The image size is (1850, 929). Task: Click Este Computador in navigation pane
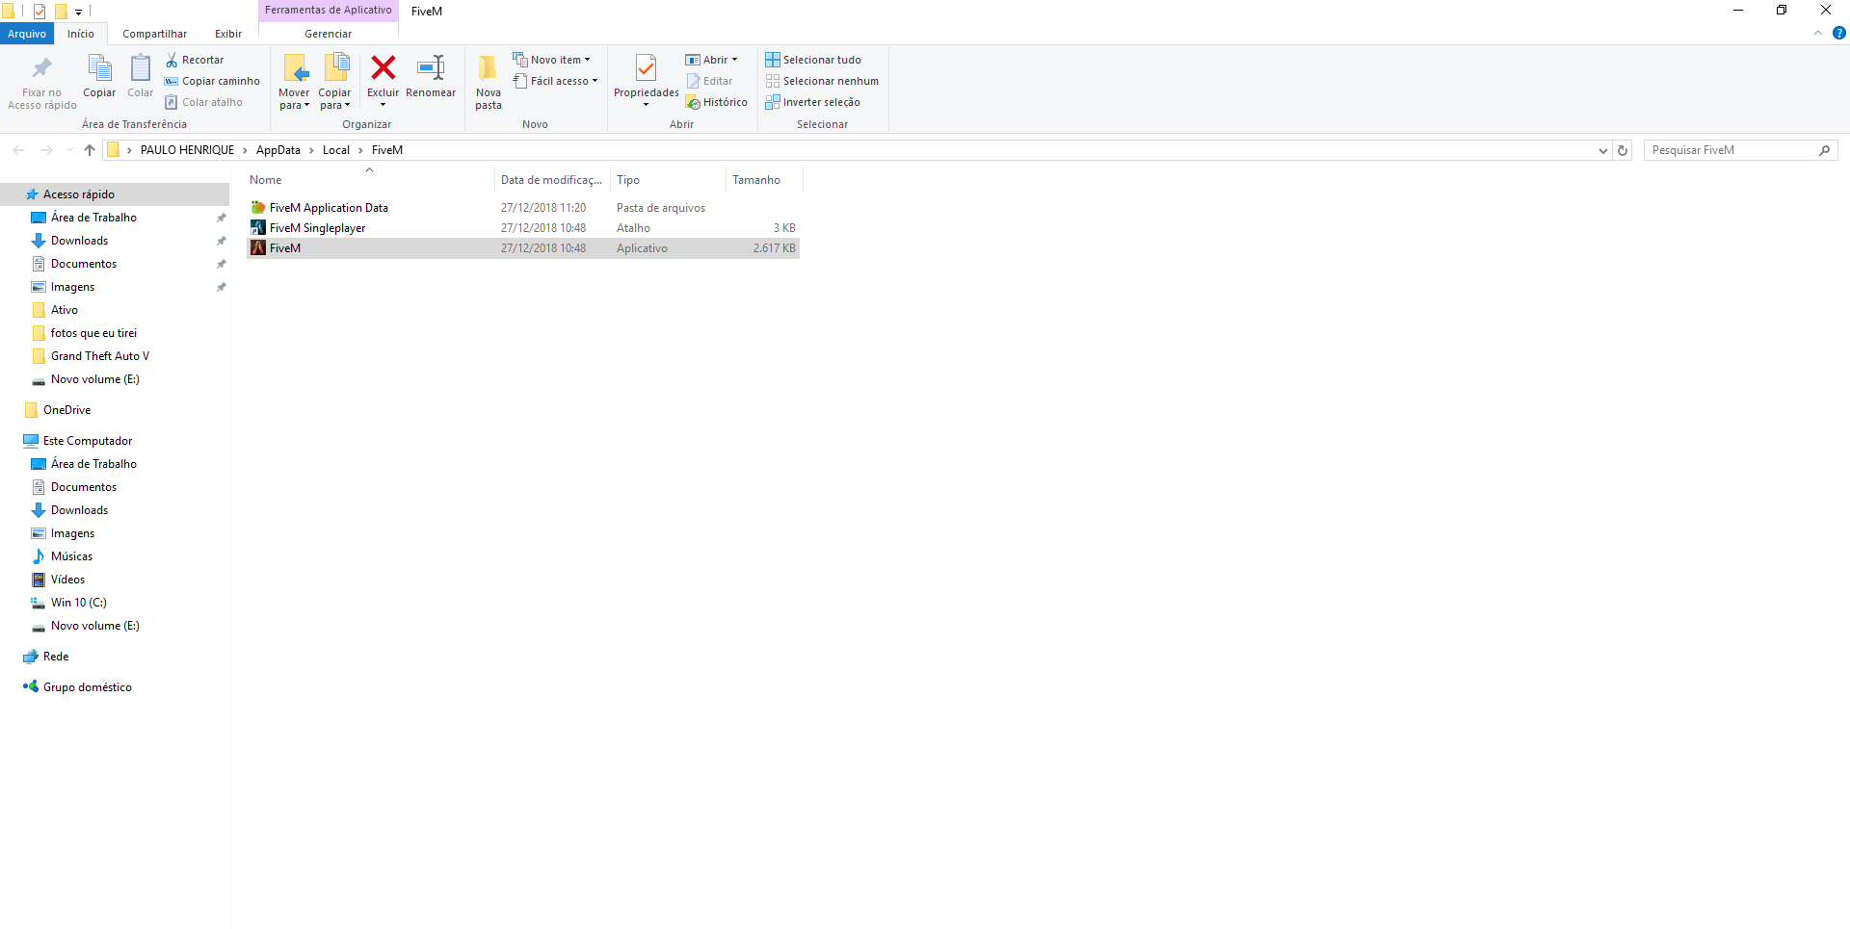[88, 441]
